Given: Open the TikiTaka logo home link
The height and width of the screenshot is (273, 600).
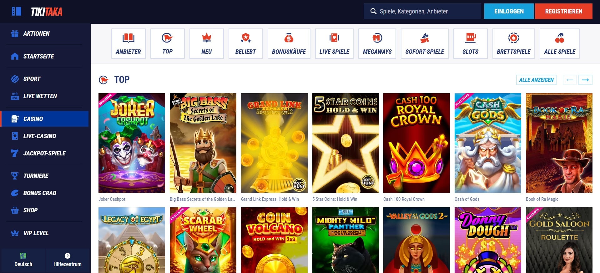Looking at the screenshot, I should pyautogui.click(x=47, y=12).
